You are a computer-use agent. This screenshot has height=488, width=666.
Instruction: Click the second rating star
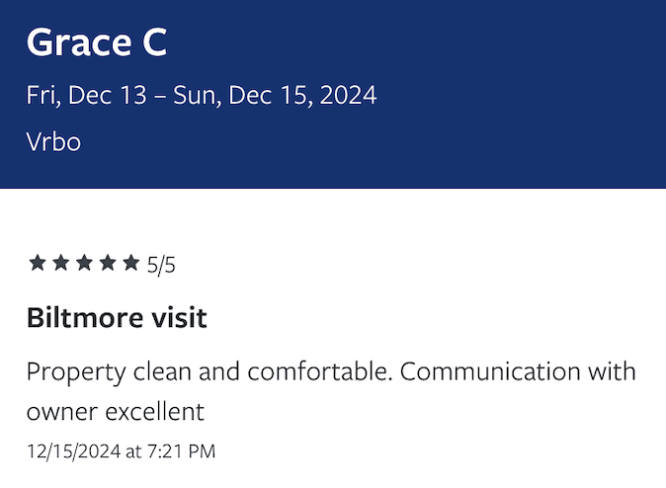coord(60,263)
